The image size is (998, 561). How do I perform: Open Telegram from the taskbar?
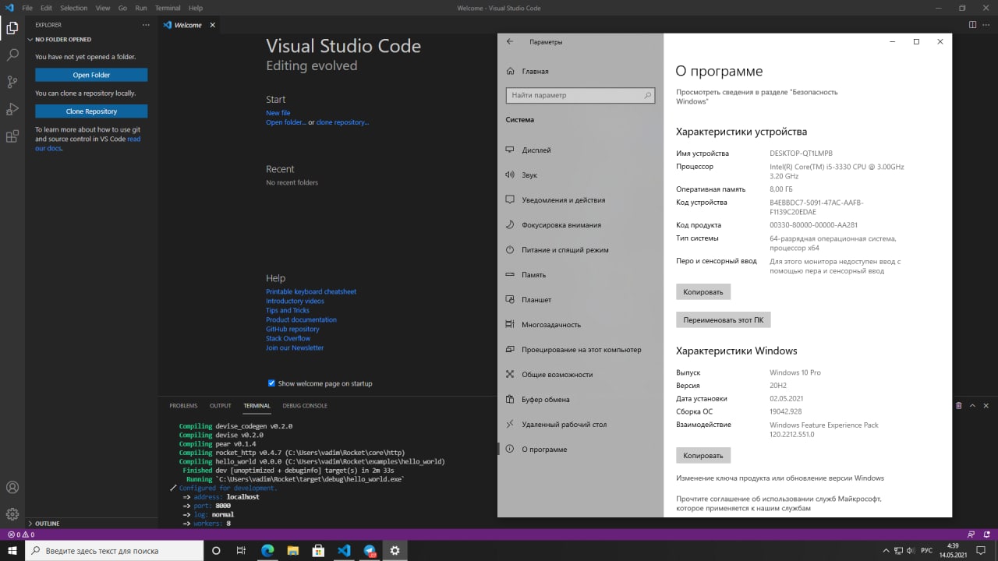tap(370, 550)
